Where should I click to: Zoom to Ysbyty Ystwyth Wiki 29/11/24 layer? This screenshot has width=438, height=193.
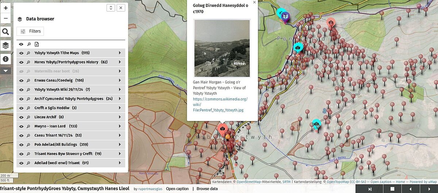28,90
